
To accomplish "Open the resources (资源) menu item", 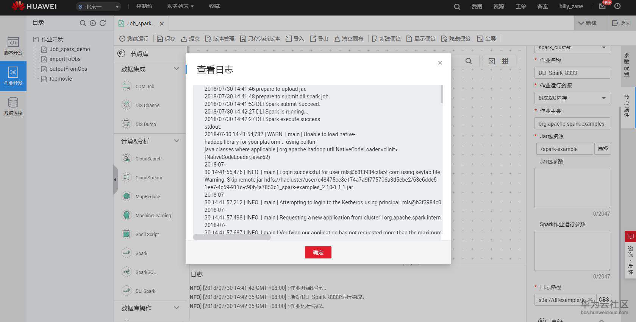I will (x=499, y=6).
